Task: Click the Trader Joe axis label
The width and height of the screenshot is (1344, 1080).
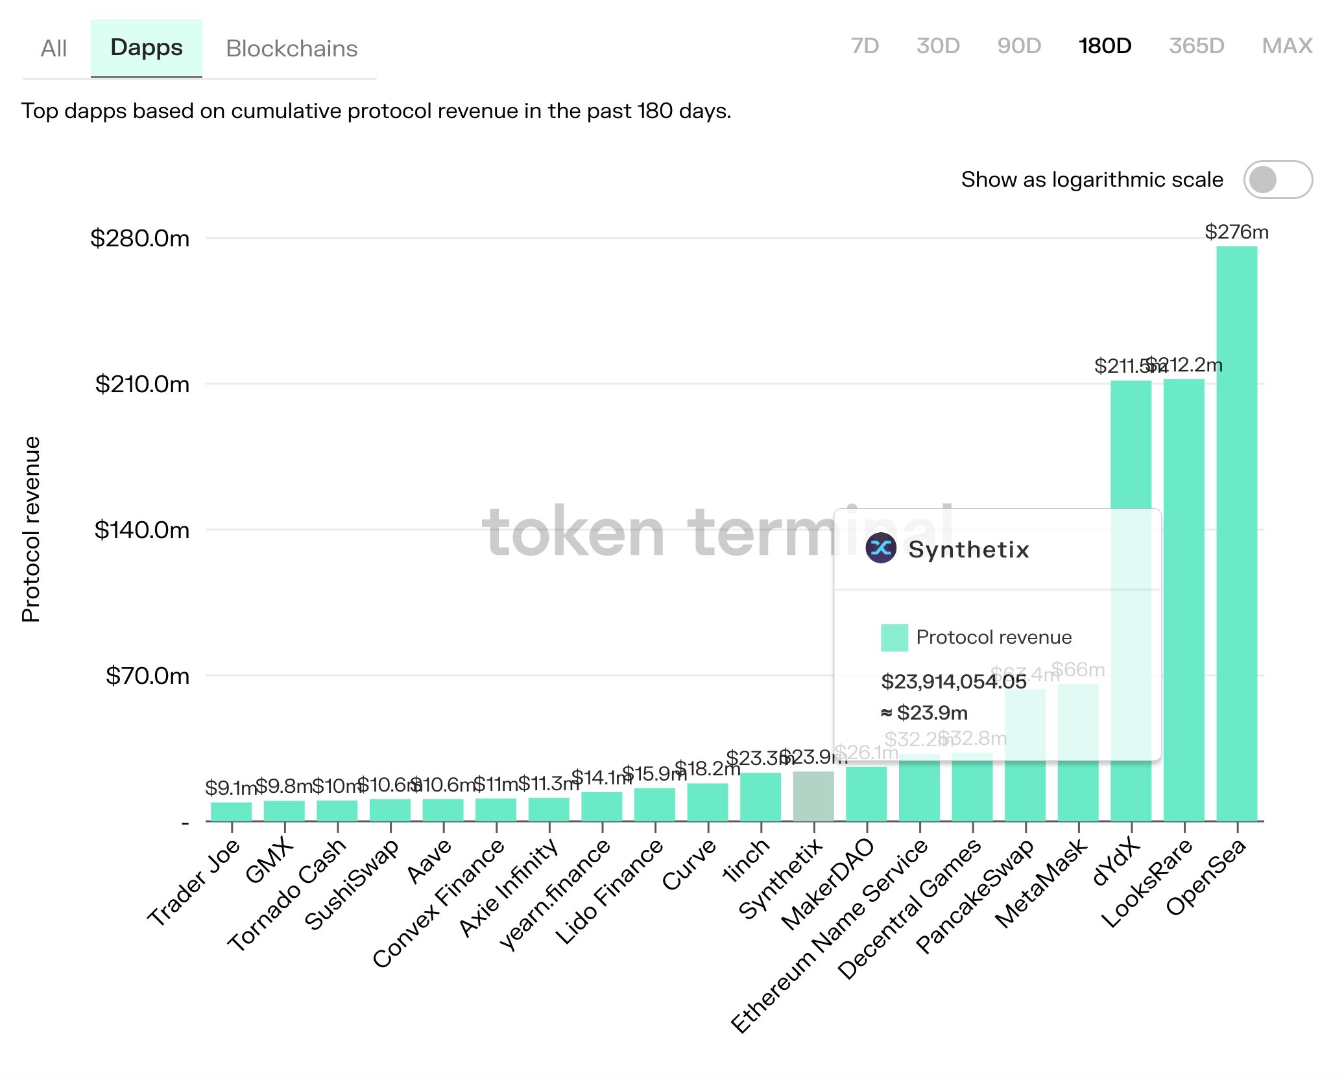Action: click(x=193, y=882)
